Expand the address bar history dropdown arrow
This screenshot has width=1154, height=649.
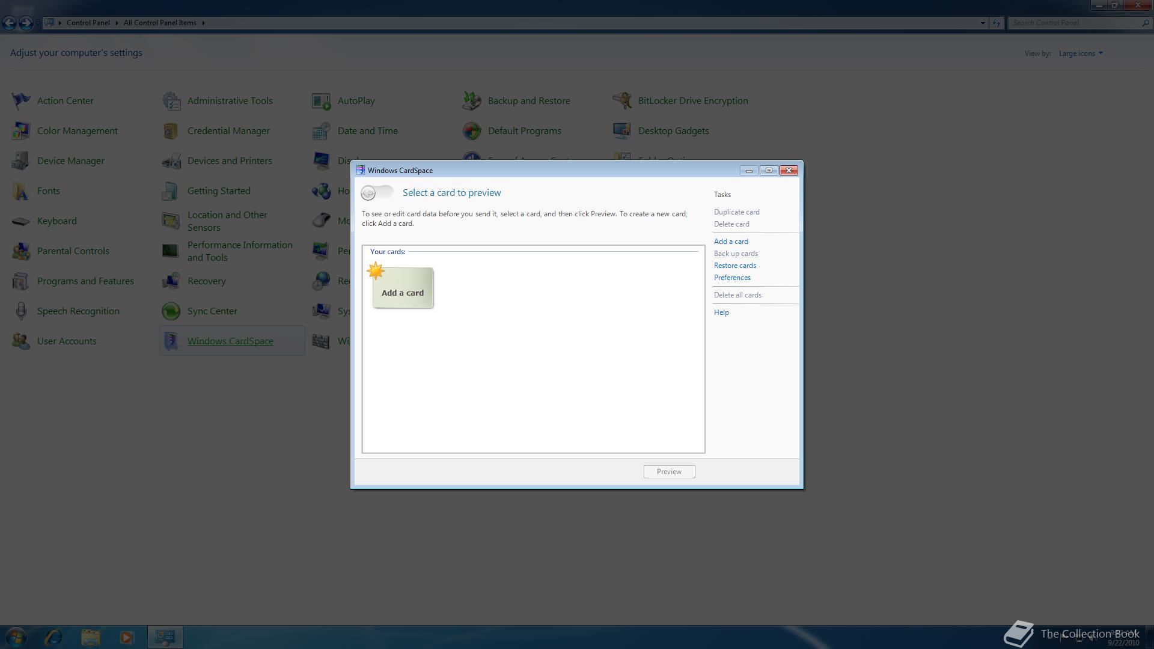click(x=983, y=23)
